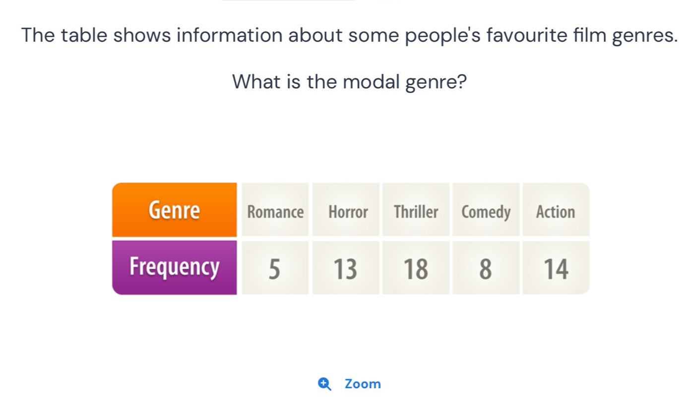Screen dimensions: 693x410
Task: Select the frequency value 5 under Romance
Action: tap(275, 268)
